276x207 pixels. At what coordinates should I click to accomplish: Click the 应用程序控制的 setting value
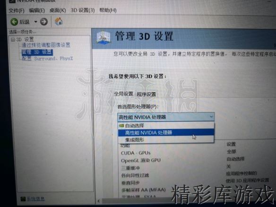(x=241, y=173)
